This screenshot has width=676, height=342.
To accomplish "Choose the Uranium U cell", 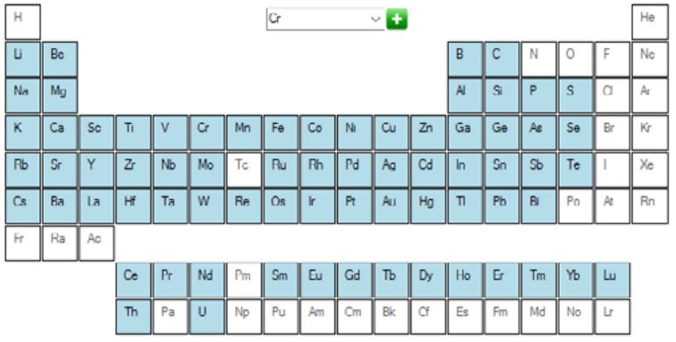I will click(207, 317).
